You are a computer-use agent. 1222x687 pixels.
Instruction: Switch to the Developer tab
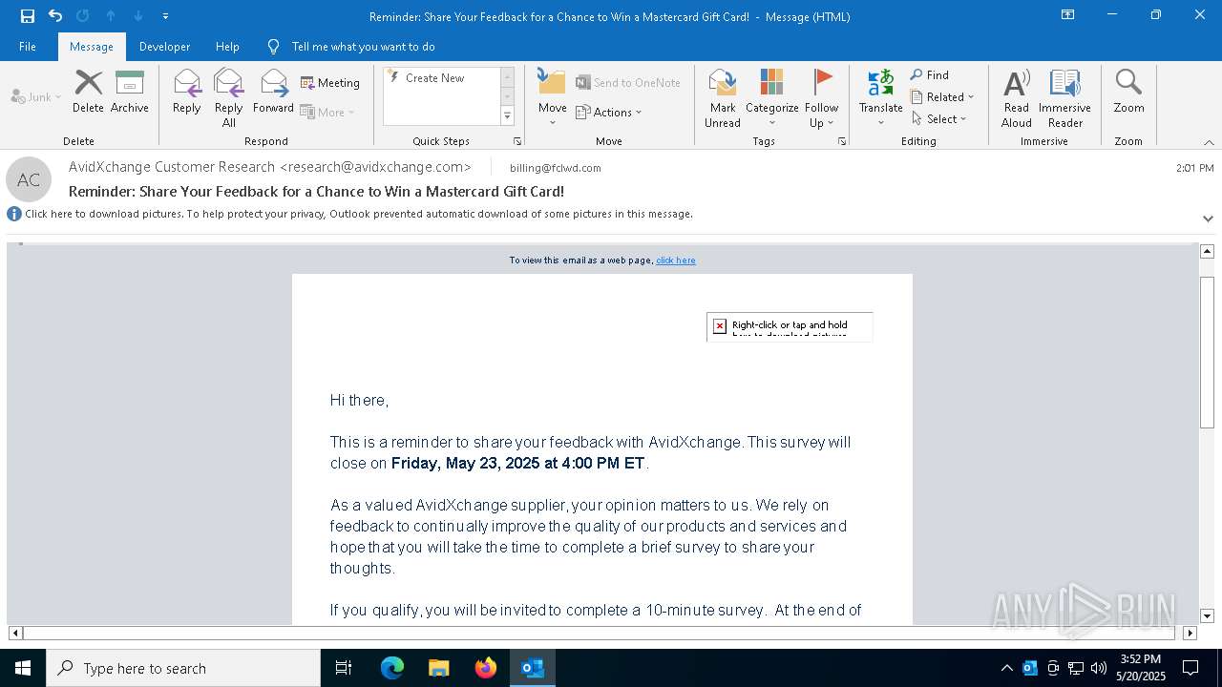(164, 46)
